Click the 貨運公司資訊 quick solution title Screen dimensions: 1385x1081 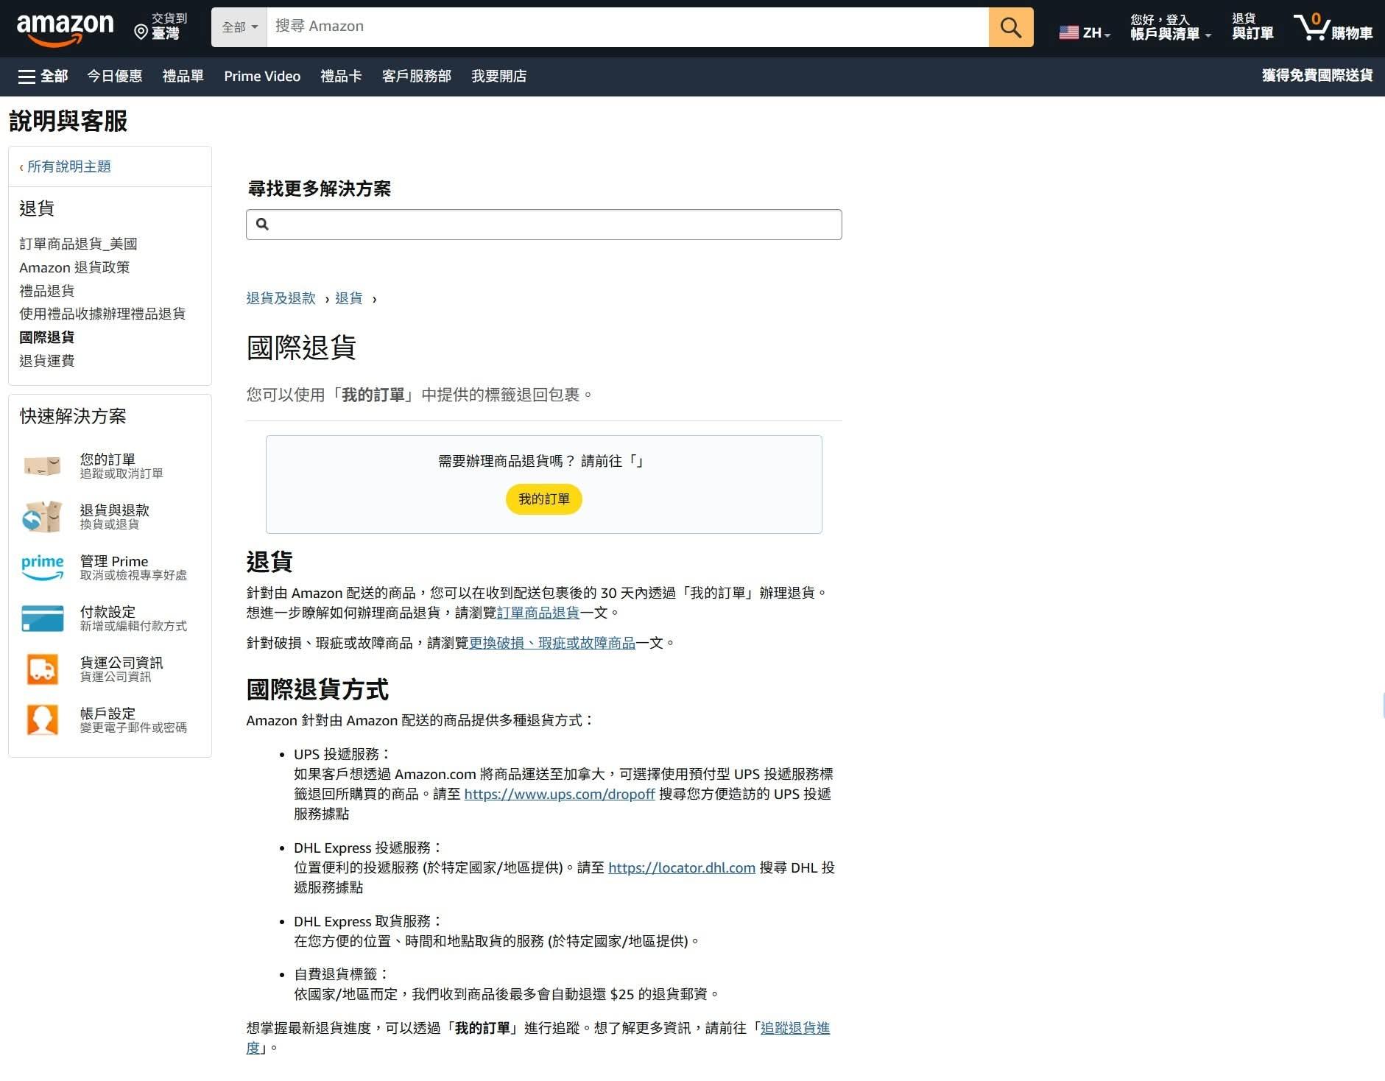(121, 663)
